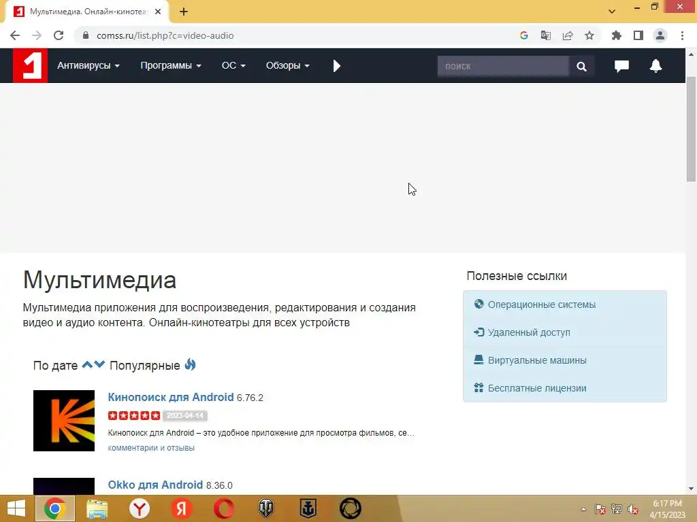Open the comments speech bubble icon

[x=621, y=66]
